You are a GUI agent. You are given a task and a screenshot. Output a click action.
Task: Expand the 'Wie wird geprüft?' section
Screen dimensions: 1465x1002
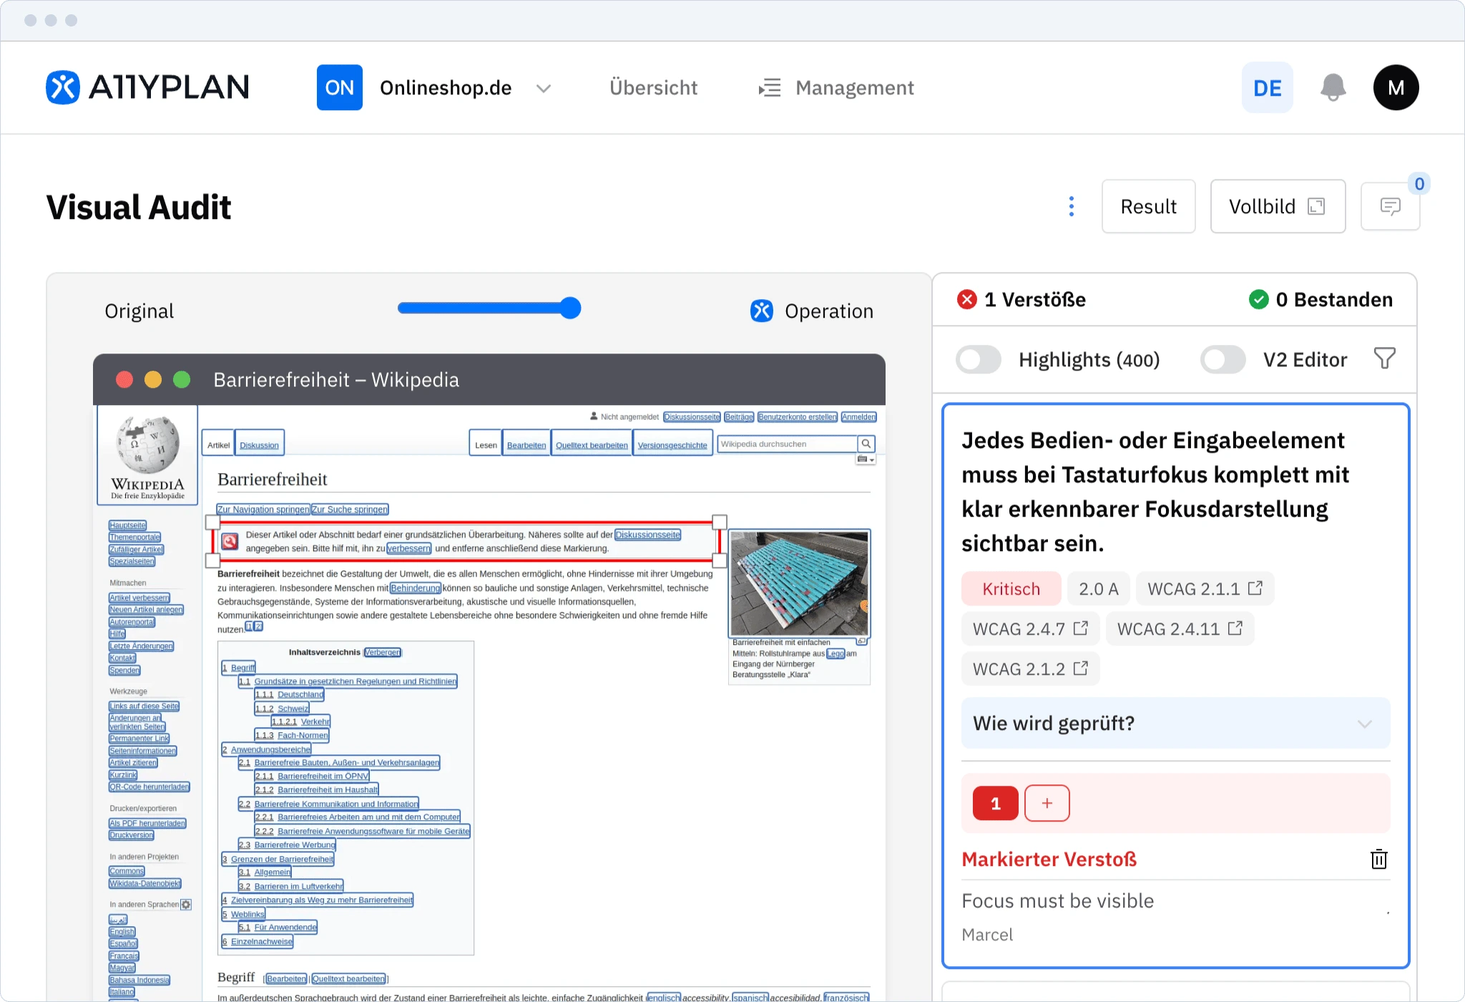tap(1365, 723)
